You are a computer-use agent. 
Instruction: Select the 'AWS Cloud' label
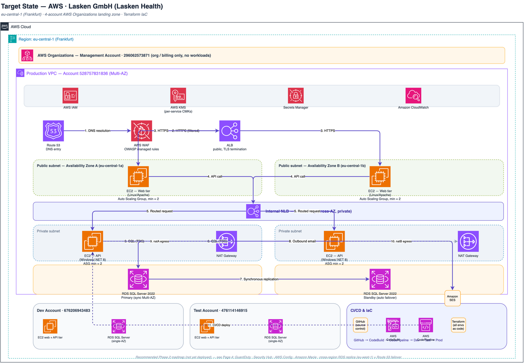[21, 27]
